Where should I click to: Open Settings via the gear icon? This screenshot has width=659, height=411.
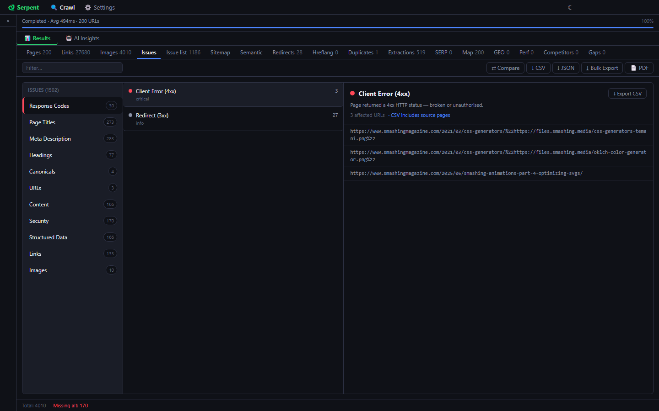pos(88,7)
